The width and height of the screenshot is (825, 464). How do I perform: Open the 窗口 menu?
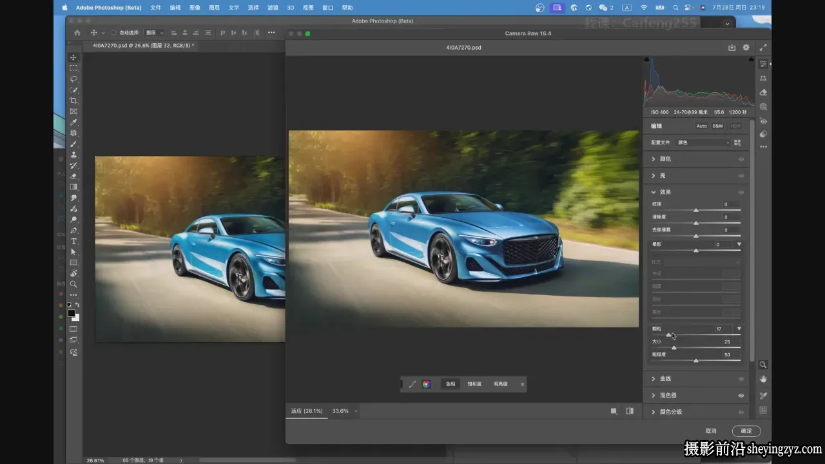[x=327, y=8]
